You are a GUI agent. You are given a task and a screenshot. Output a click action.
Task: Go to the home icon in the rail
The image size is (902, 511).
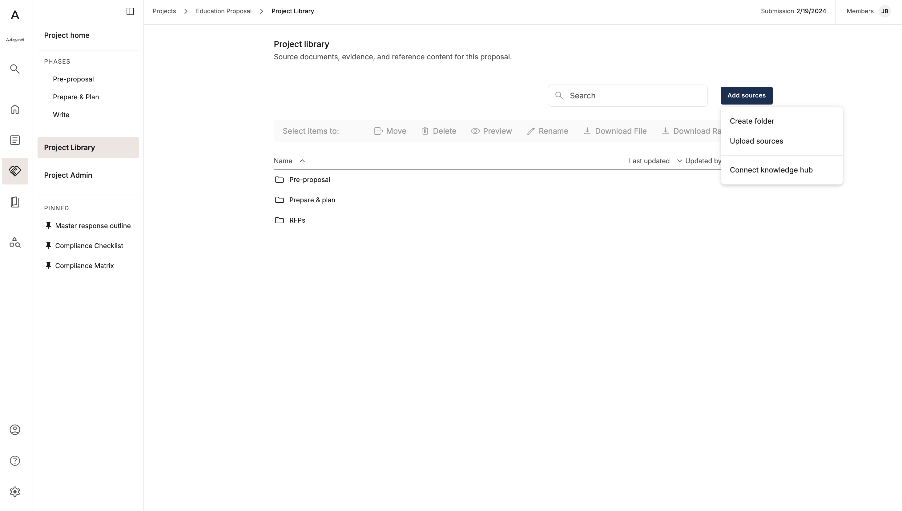[x=15, y=109]
